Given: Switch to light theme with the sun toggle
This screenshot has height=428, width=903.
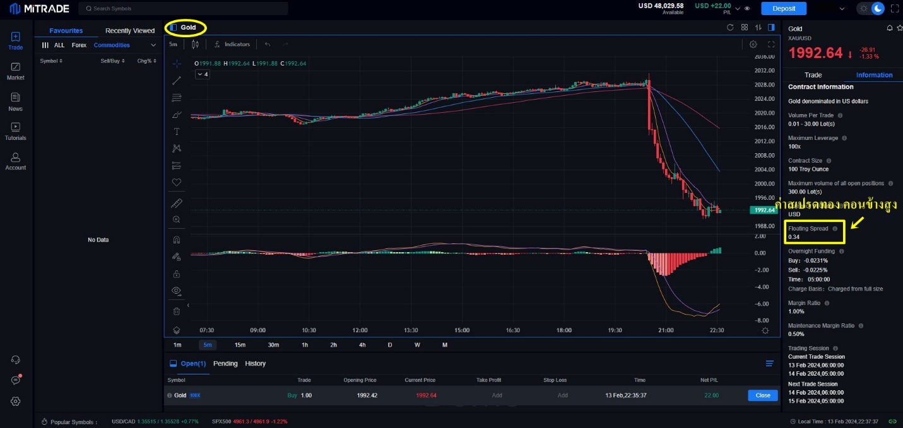Looking at the screenshot, I should click(863, 8).
